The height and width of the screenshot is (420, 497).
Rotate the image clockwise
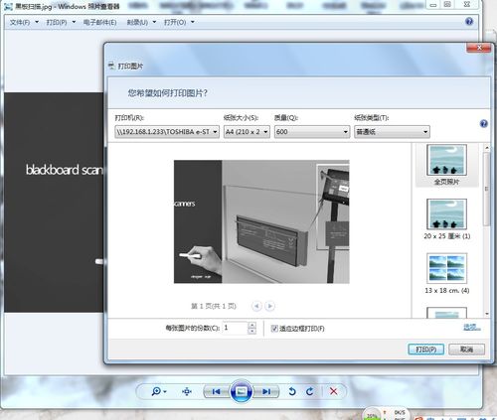coord(309,392)
